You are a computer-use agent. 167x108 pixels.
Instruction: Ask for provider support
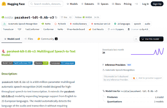click(147, 78)
